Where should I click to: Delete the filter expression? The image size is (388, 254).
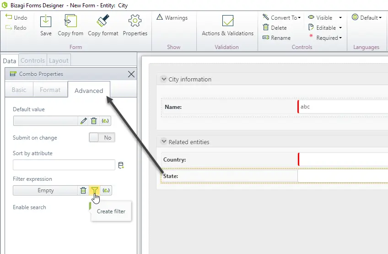(x=83, y=190)
